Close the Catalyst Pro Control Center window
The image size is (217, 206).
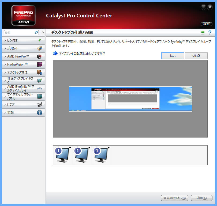210,7
